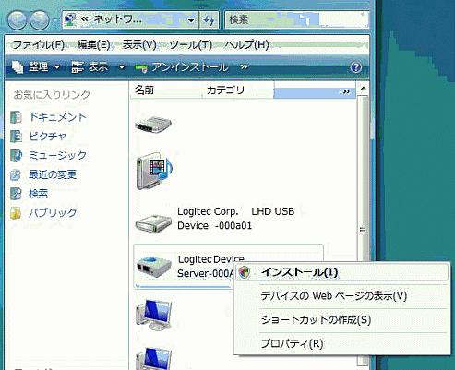
Task: Show more toolbar commands chevron
Action: click(244, 66)
